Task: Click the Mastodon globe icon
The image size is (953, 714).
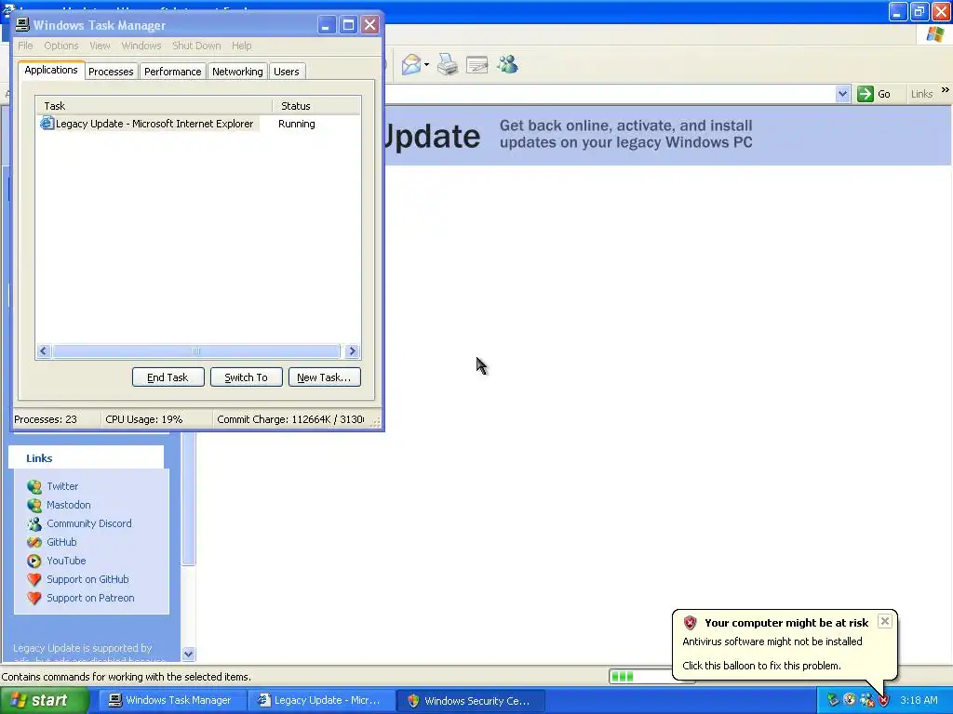Action: tap(34, 505)
